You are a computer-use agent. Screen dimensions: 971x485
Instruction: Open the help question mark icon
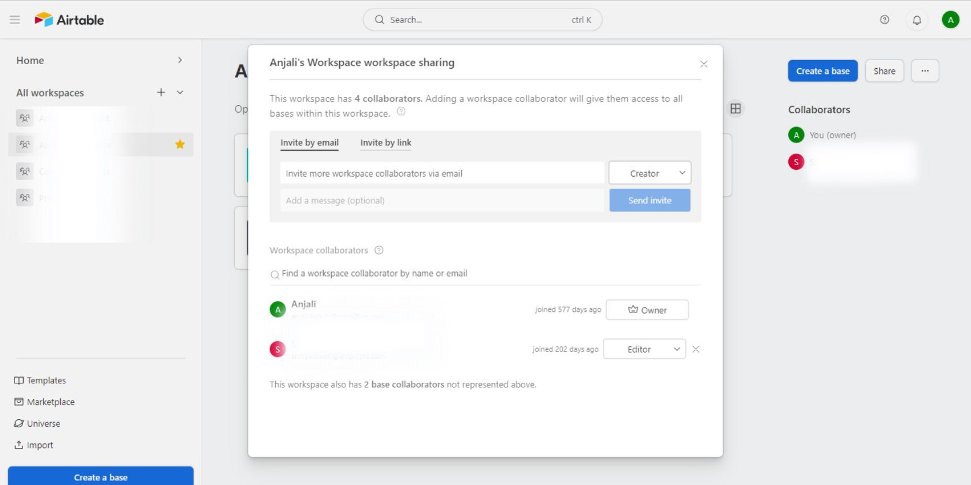pyautogui.click(x=884, y=20)
